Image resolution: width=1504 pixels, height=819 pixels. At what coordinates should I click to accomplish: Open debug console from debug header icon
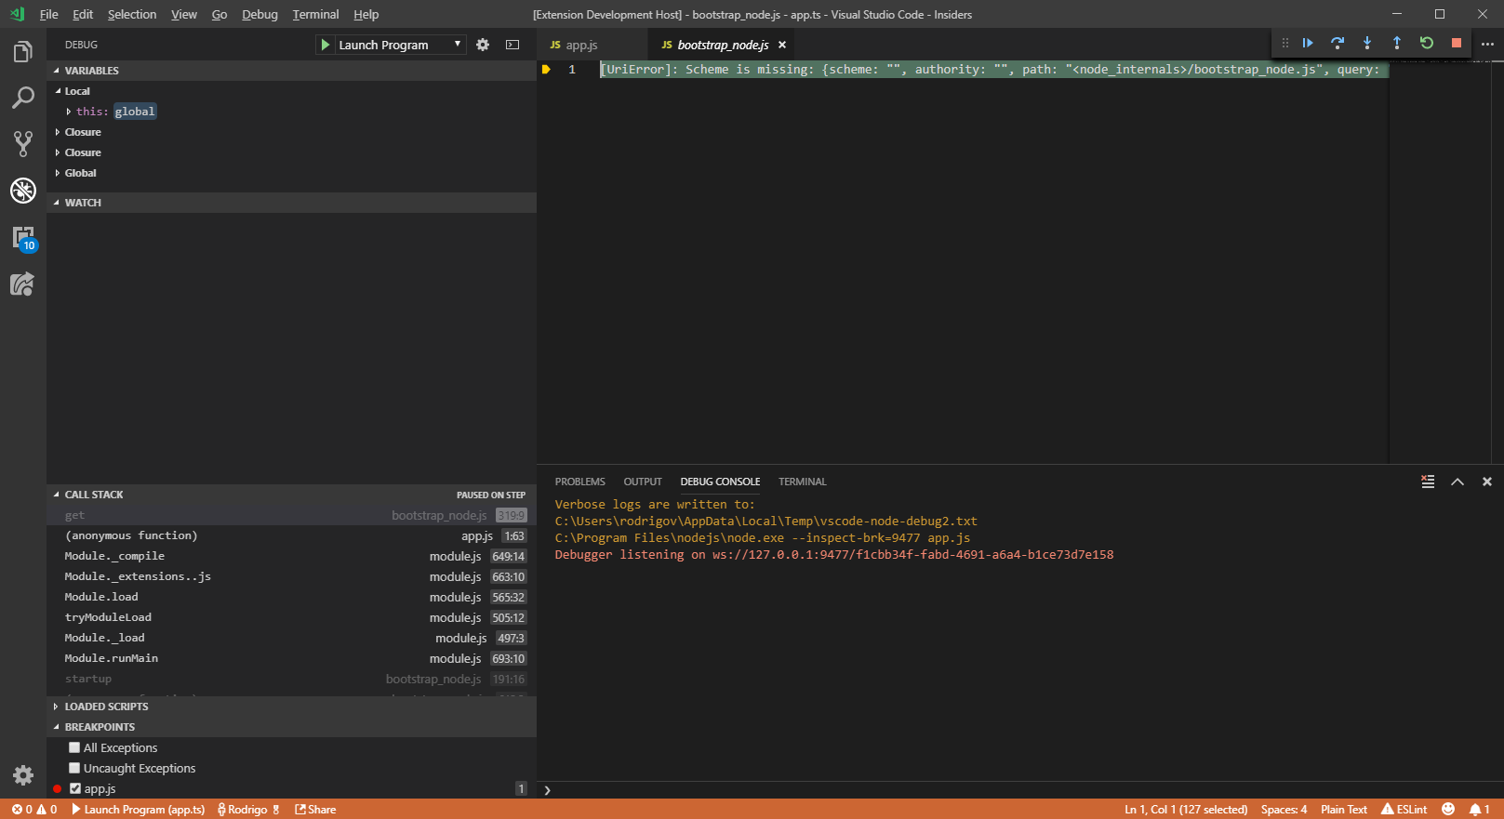click(x=512, y=45)
